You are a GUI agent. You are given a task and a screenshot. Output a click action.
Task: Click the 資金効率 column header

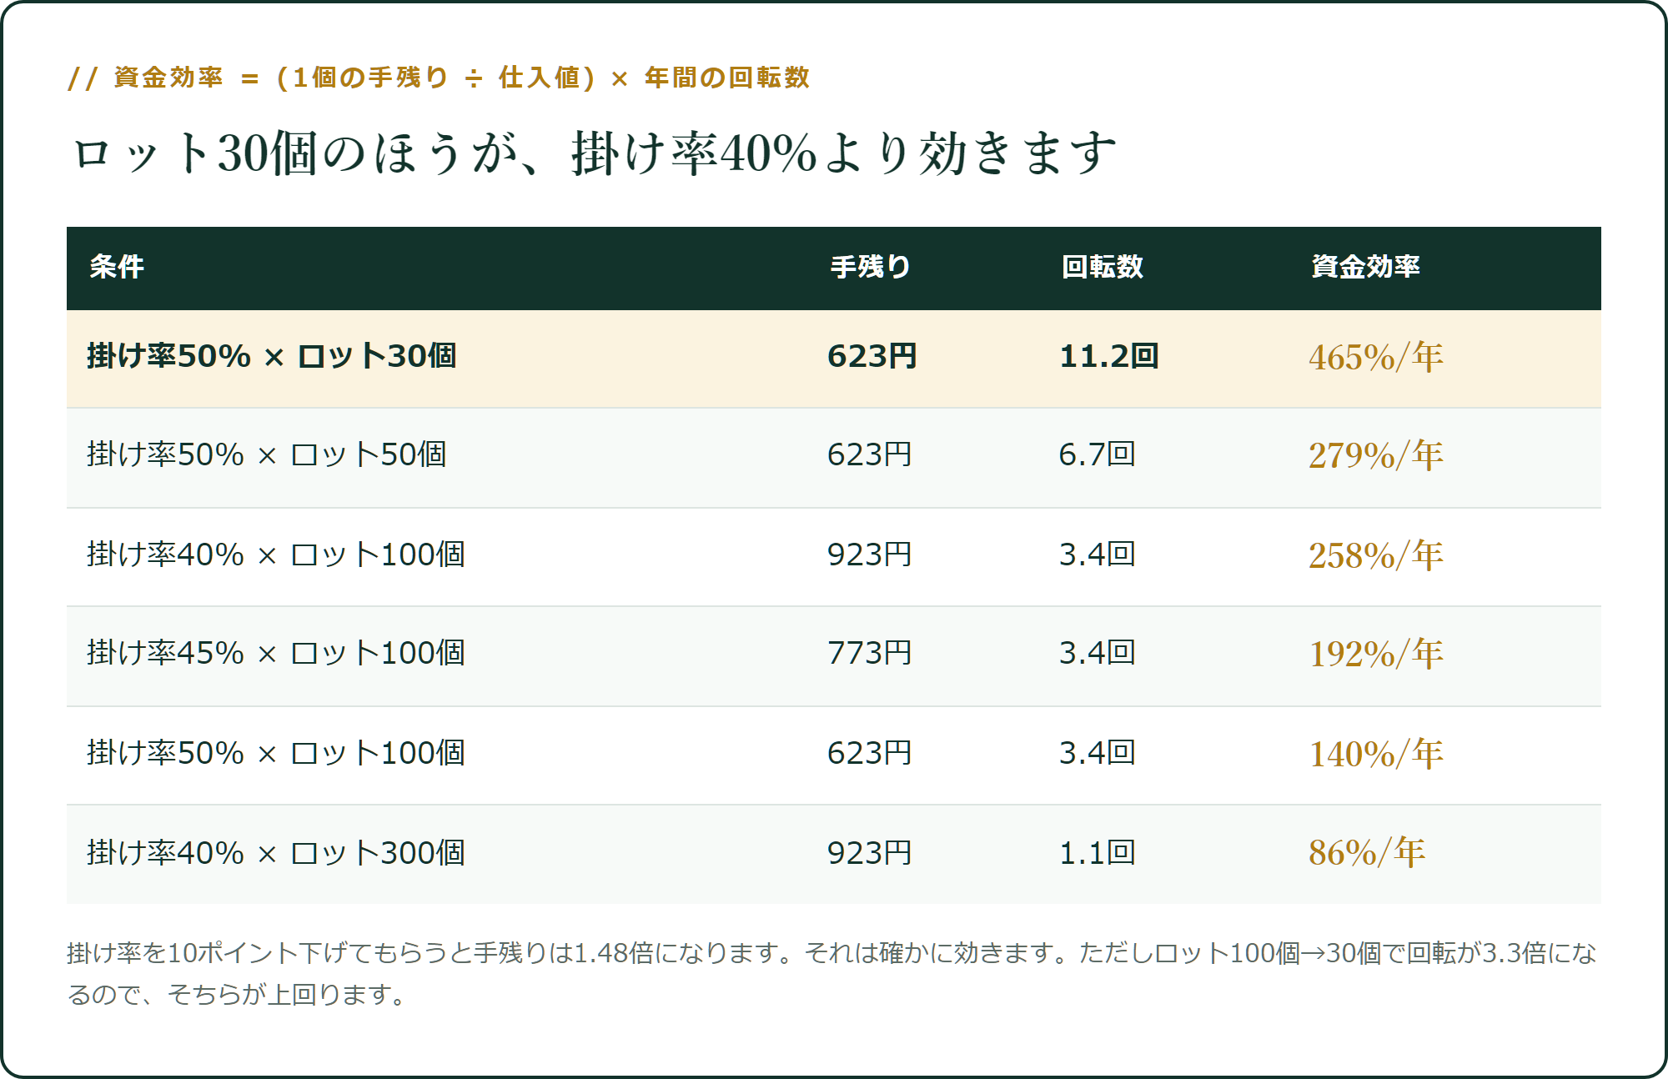pos(1365,267)
